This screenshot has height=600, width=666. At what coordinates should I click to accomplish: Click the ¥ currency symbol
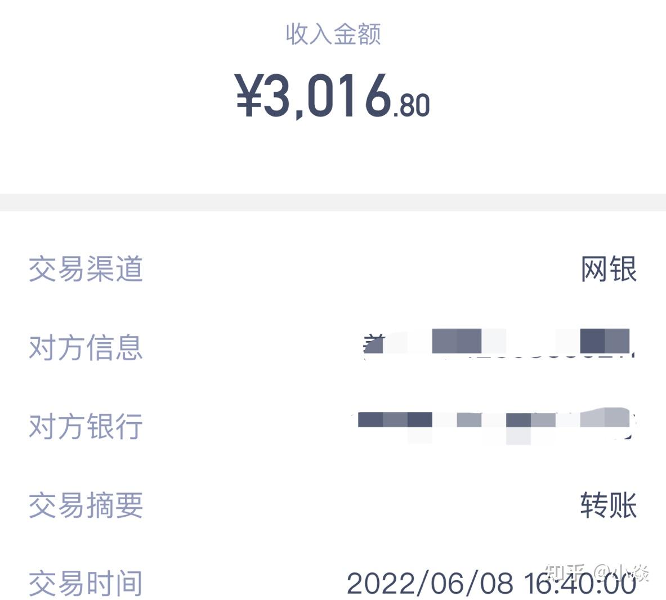(x=248, y=96)
